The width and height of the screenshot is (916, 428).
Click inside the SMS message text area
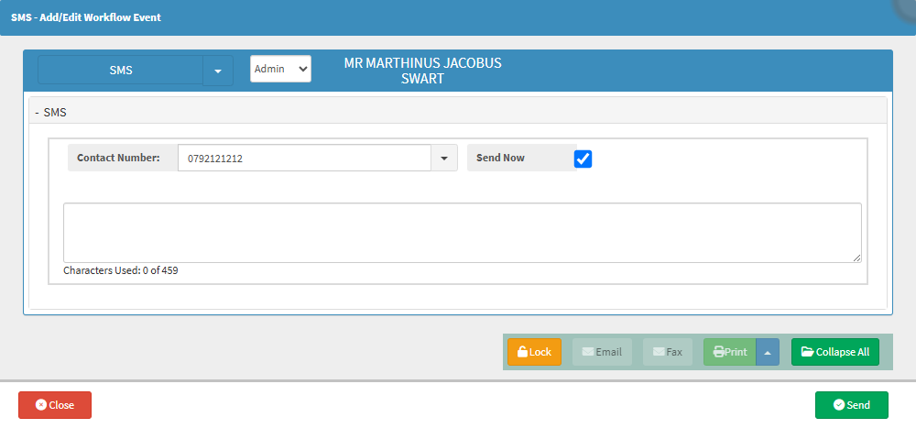(462, 233)
